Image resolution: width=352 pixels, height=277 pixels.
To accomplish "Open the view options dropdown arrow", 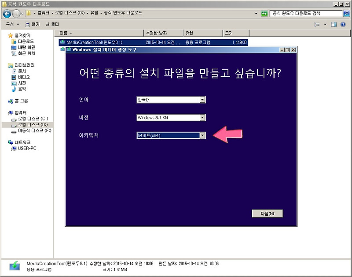I will pyautogui.click(x=325, y=24).
